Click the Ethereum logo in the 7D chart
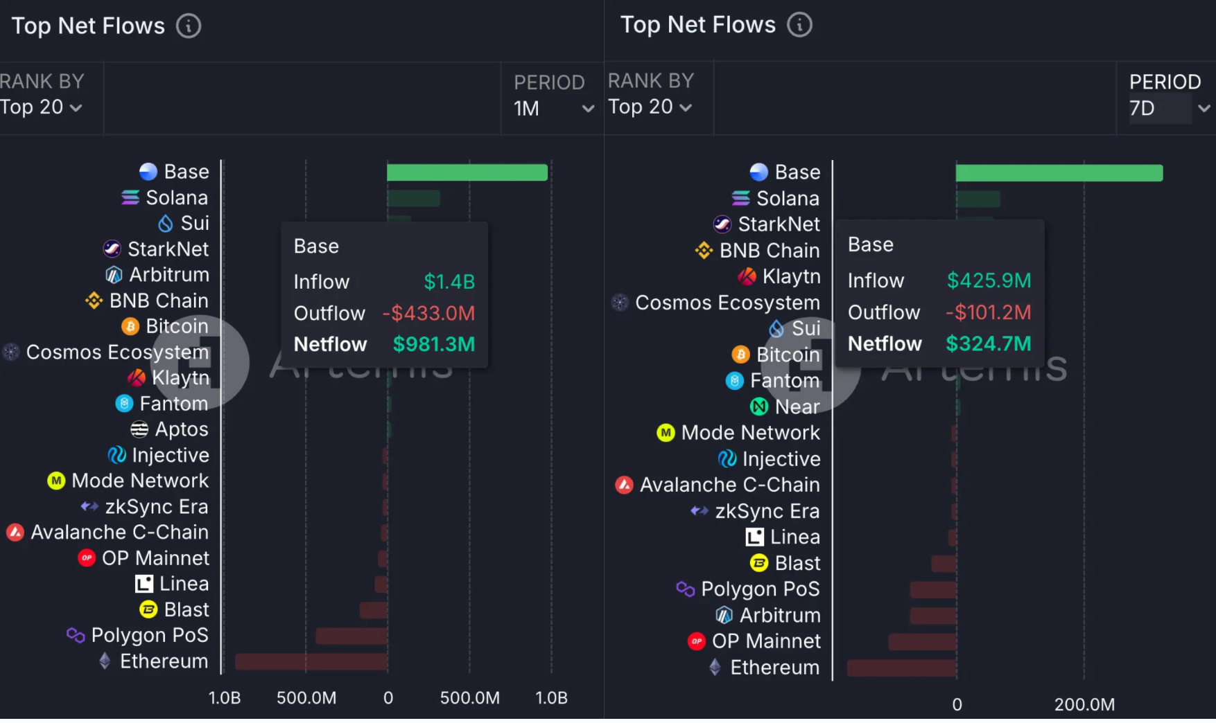The image size is (1216, 723). 715,668
